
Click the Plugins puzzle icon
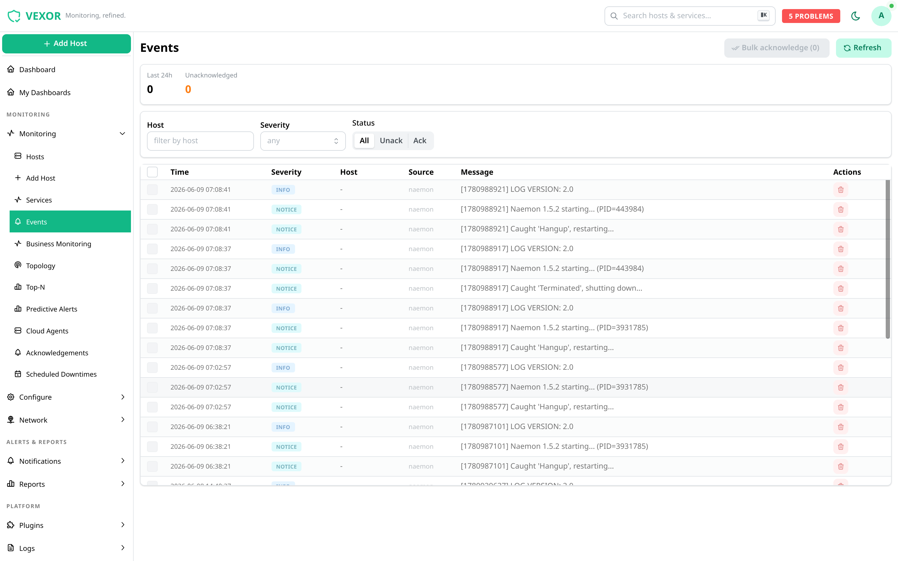(x=11, y=525)
